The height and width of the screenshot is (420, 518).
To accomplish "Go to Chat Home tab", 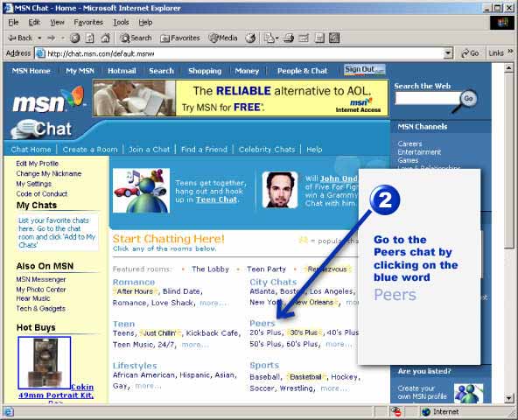I will pyautogui.click(x=31, y=150).
